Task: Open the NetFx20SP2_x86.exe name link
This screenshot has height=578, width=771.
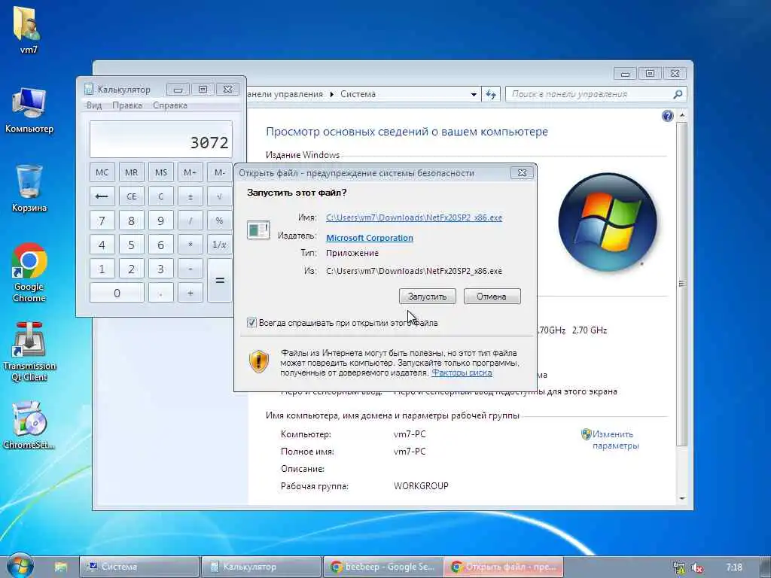Action: [414, 218]
